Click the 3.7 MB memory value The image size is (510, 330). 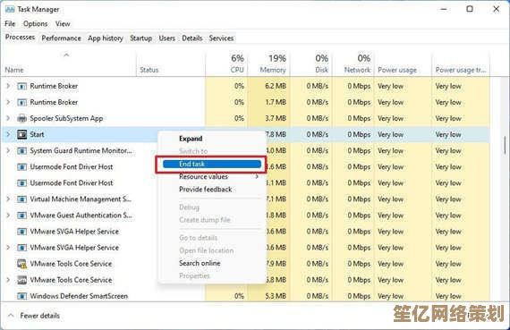276,118
